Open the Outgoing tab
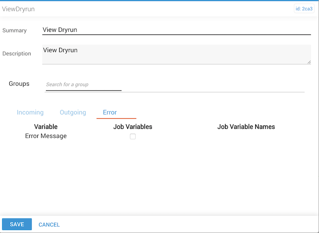319x233 pixels. [x=73, y=113]
